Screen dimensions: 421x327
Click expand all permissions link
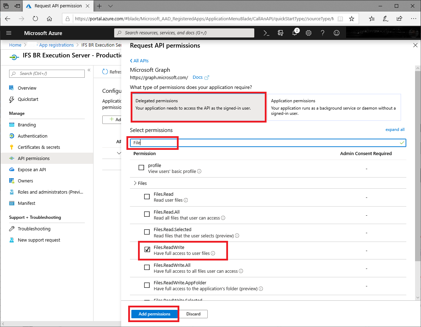point(395,130)
